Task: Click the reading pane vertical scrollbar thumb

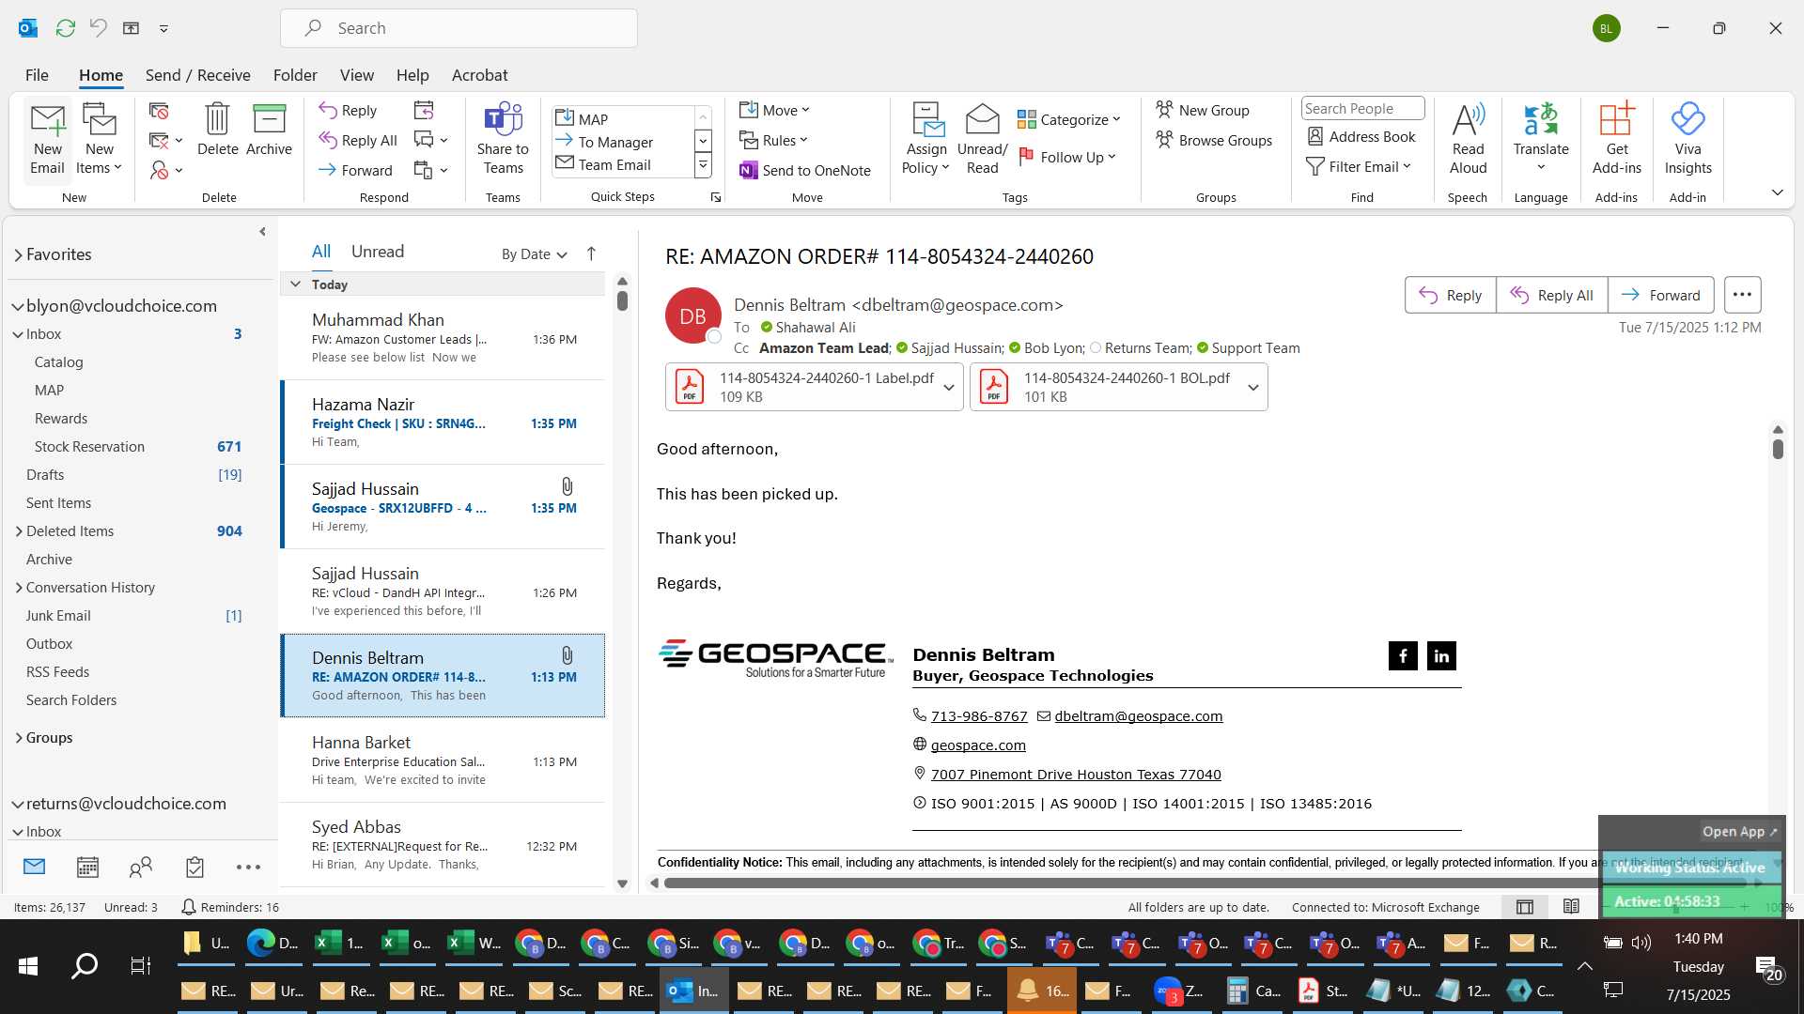Action: (x=1778, y=449)
